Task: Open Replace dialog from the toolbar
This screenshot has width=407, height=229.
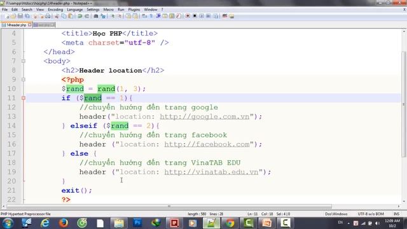Action: click(x=103, y=16)
